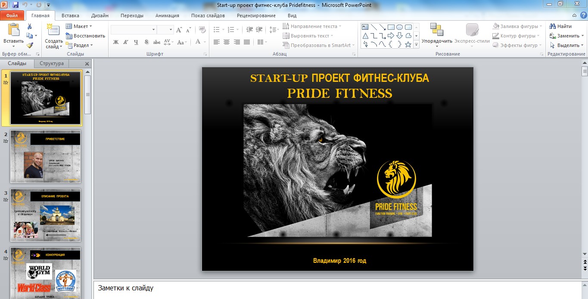Clear all formatting with the eraser icon
Image resolution: width=588 pixels, height=299 pixels.
coord(202,30)
